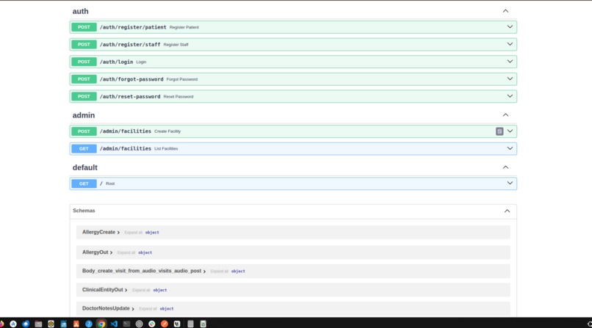Viewport: 592px width, 328px height.
Task: Click the gray circular target icon in taskbar
Action: pos(140,324)
